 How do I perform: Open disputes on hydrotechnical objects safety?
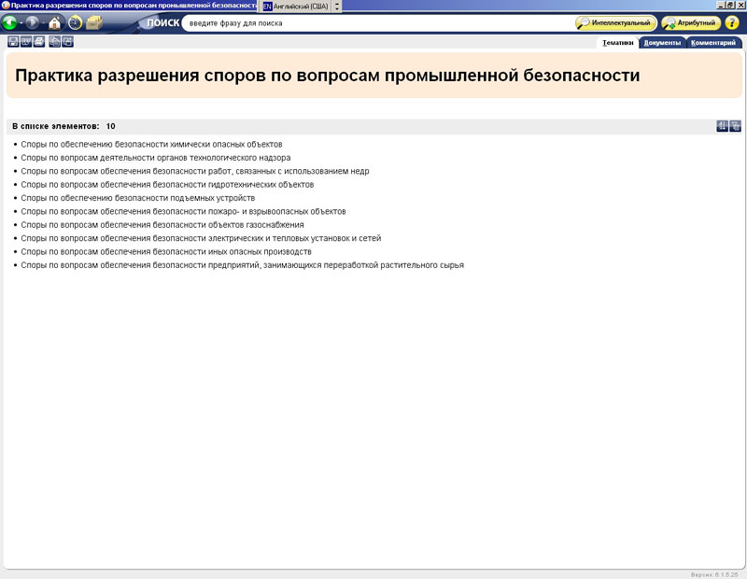[167, 185]
